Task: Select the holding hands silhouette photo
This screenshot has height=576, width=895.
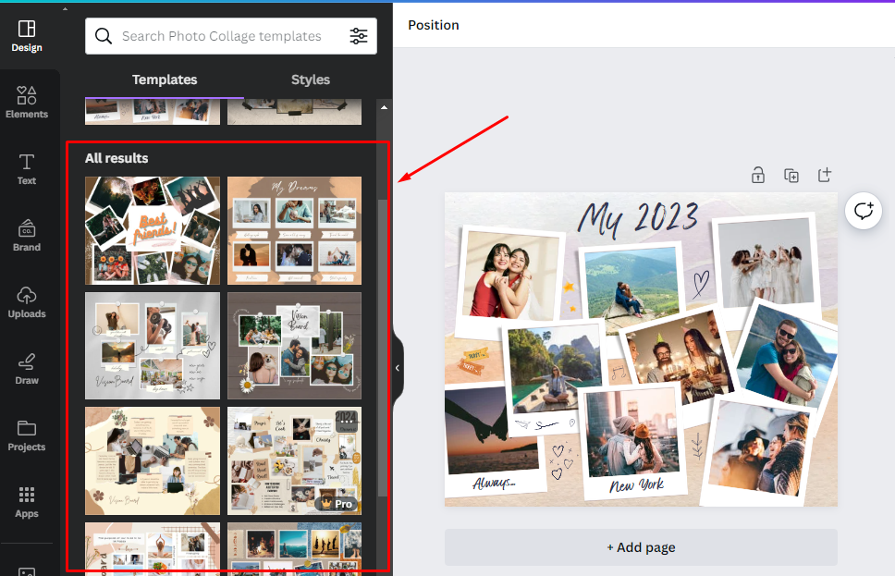Action: pyautogui.click(x=492, y=429)
